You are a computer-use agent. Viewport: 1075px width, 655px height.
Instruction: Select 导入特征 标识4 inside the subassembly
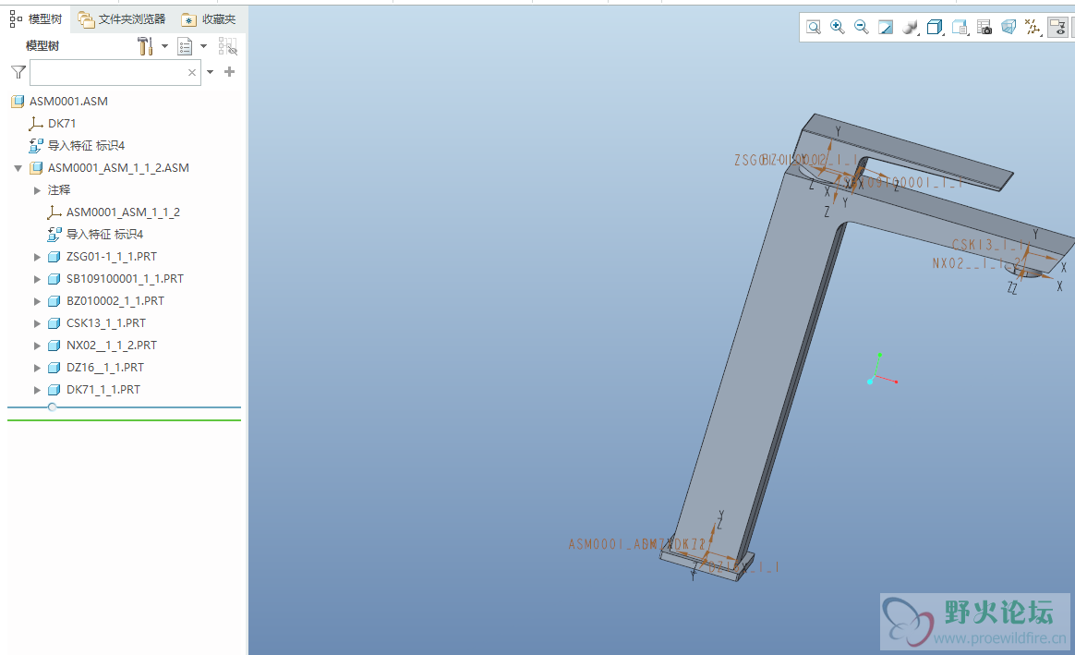tap(105, 235)
